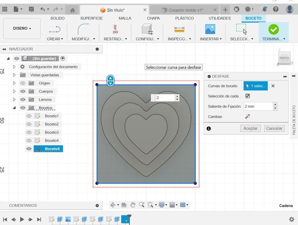Image resolution: width=298 pixels, height=225 pixels.
Task: Select the constraint tool in RESTRICCIONES
Action: click(x=115, y=29)
